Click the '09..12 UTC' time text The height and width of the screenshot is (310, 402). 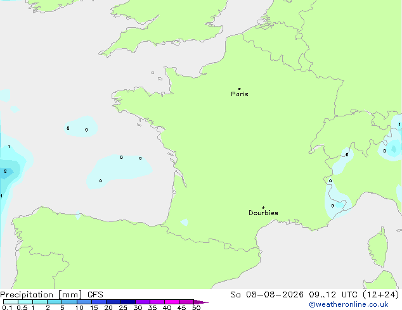pyautogui.click(x=333, y=295)
